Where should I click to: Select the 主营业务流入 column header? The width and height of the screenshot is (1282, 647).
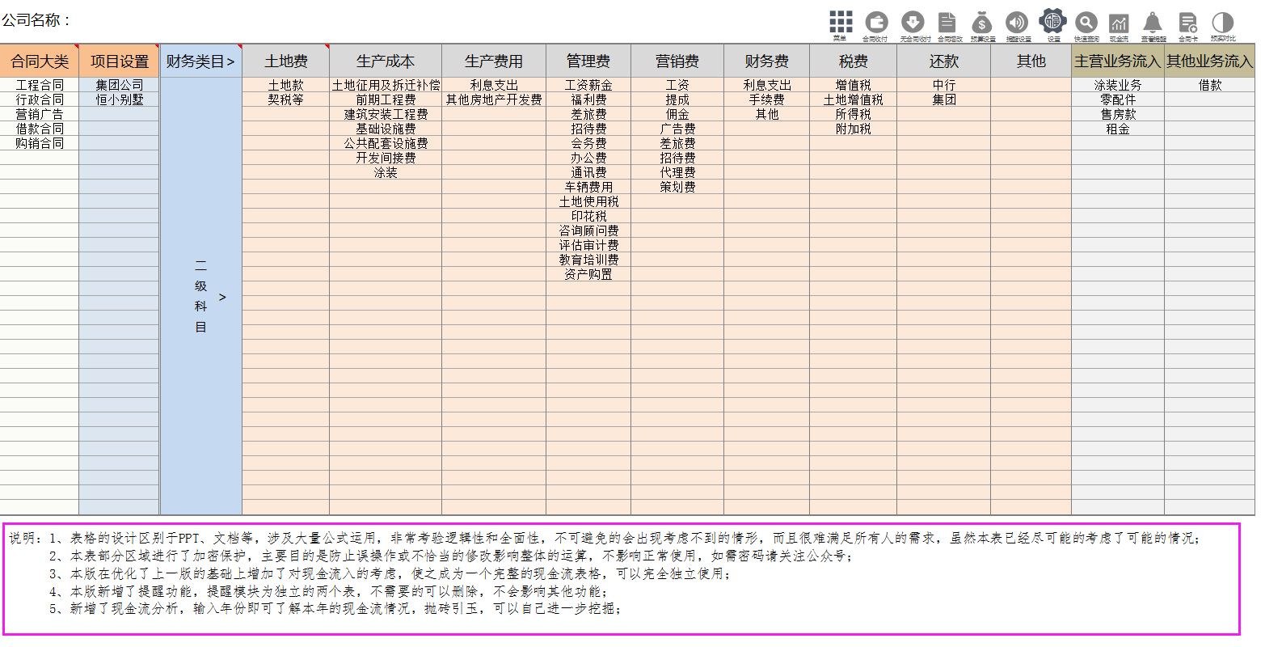[1118, 61]
